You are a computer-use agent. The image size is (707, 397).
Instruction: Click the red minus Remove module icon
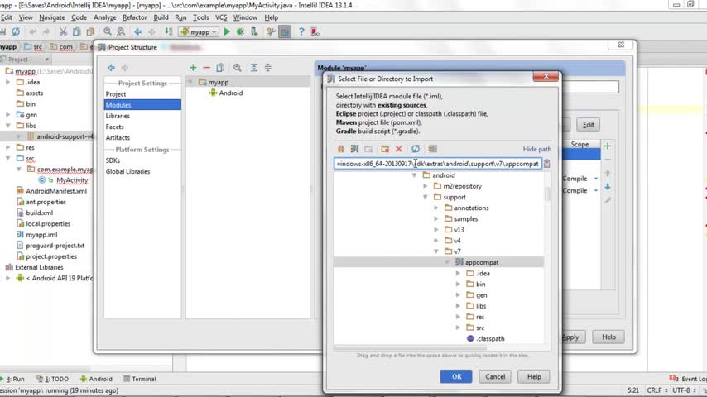[x=206, y=68]
